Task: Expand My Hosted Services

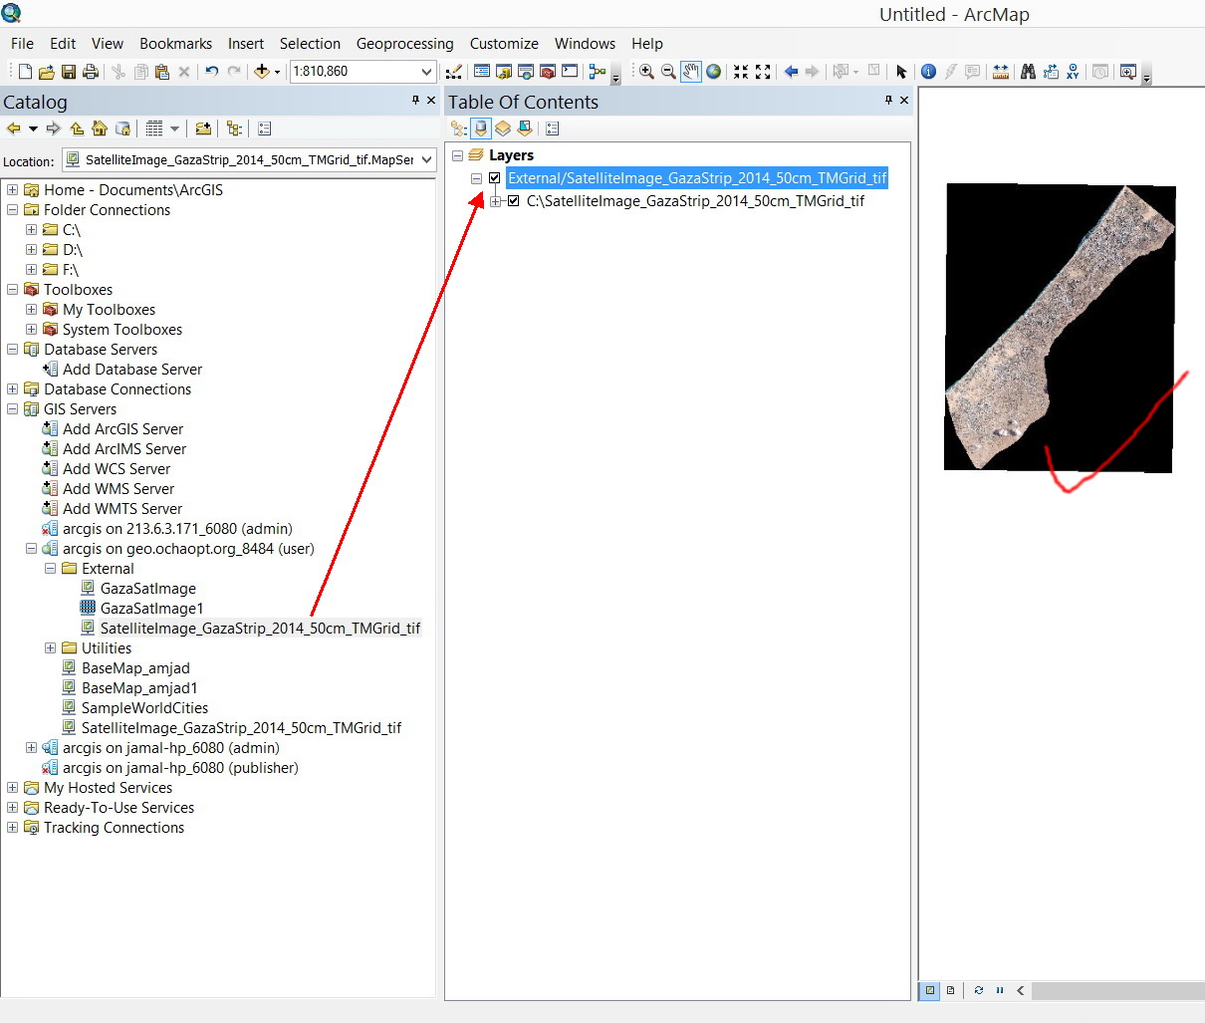Action: tap(12, 788)
